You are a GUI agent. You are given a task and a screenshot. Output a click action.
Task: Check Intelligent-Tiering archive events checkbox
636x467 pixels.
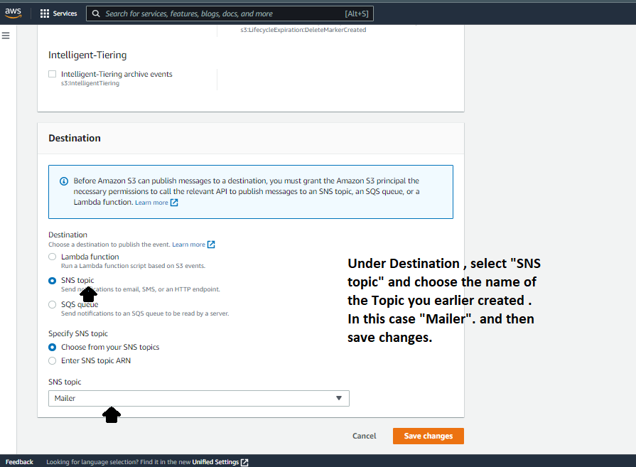53,74
